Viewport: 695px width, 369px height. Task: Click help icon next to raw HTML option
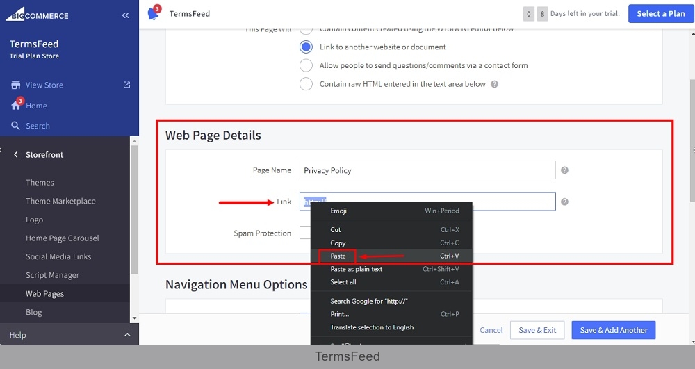coord(495,84)
